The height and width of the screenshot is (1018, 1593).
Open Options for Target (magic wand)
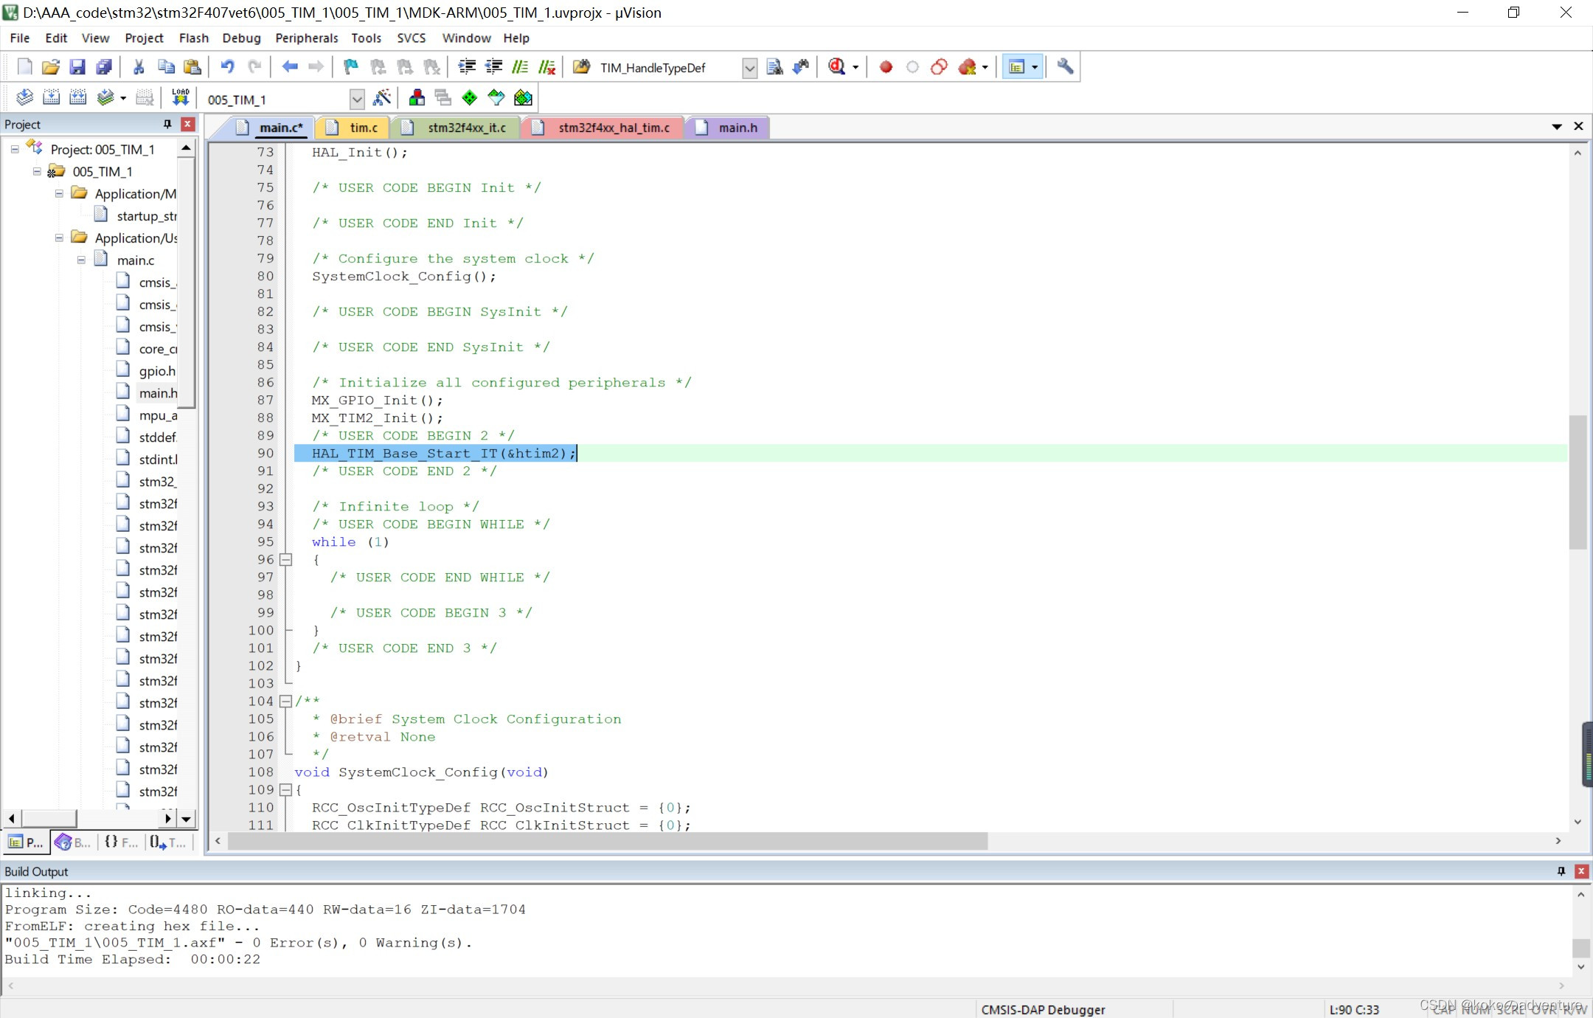382,97
